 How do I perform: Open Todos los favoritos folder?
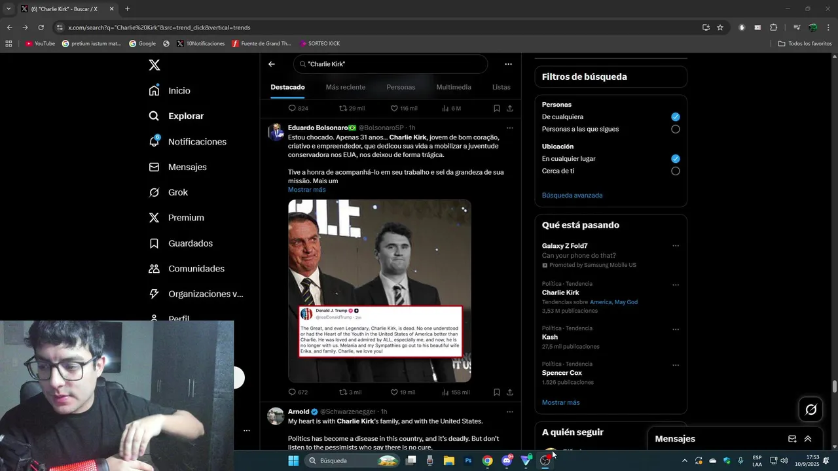click(805, 44)
